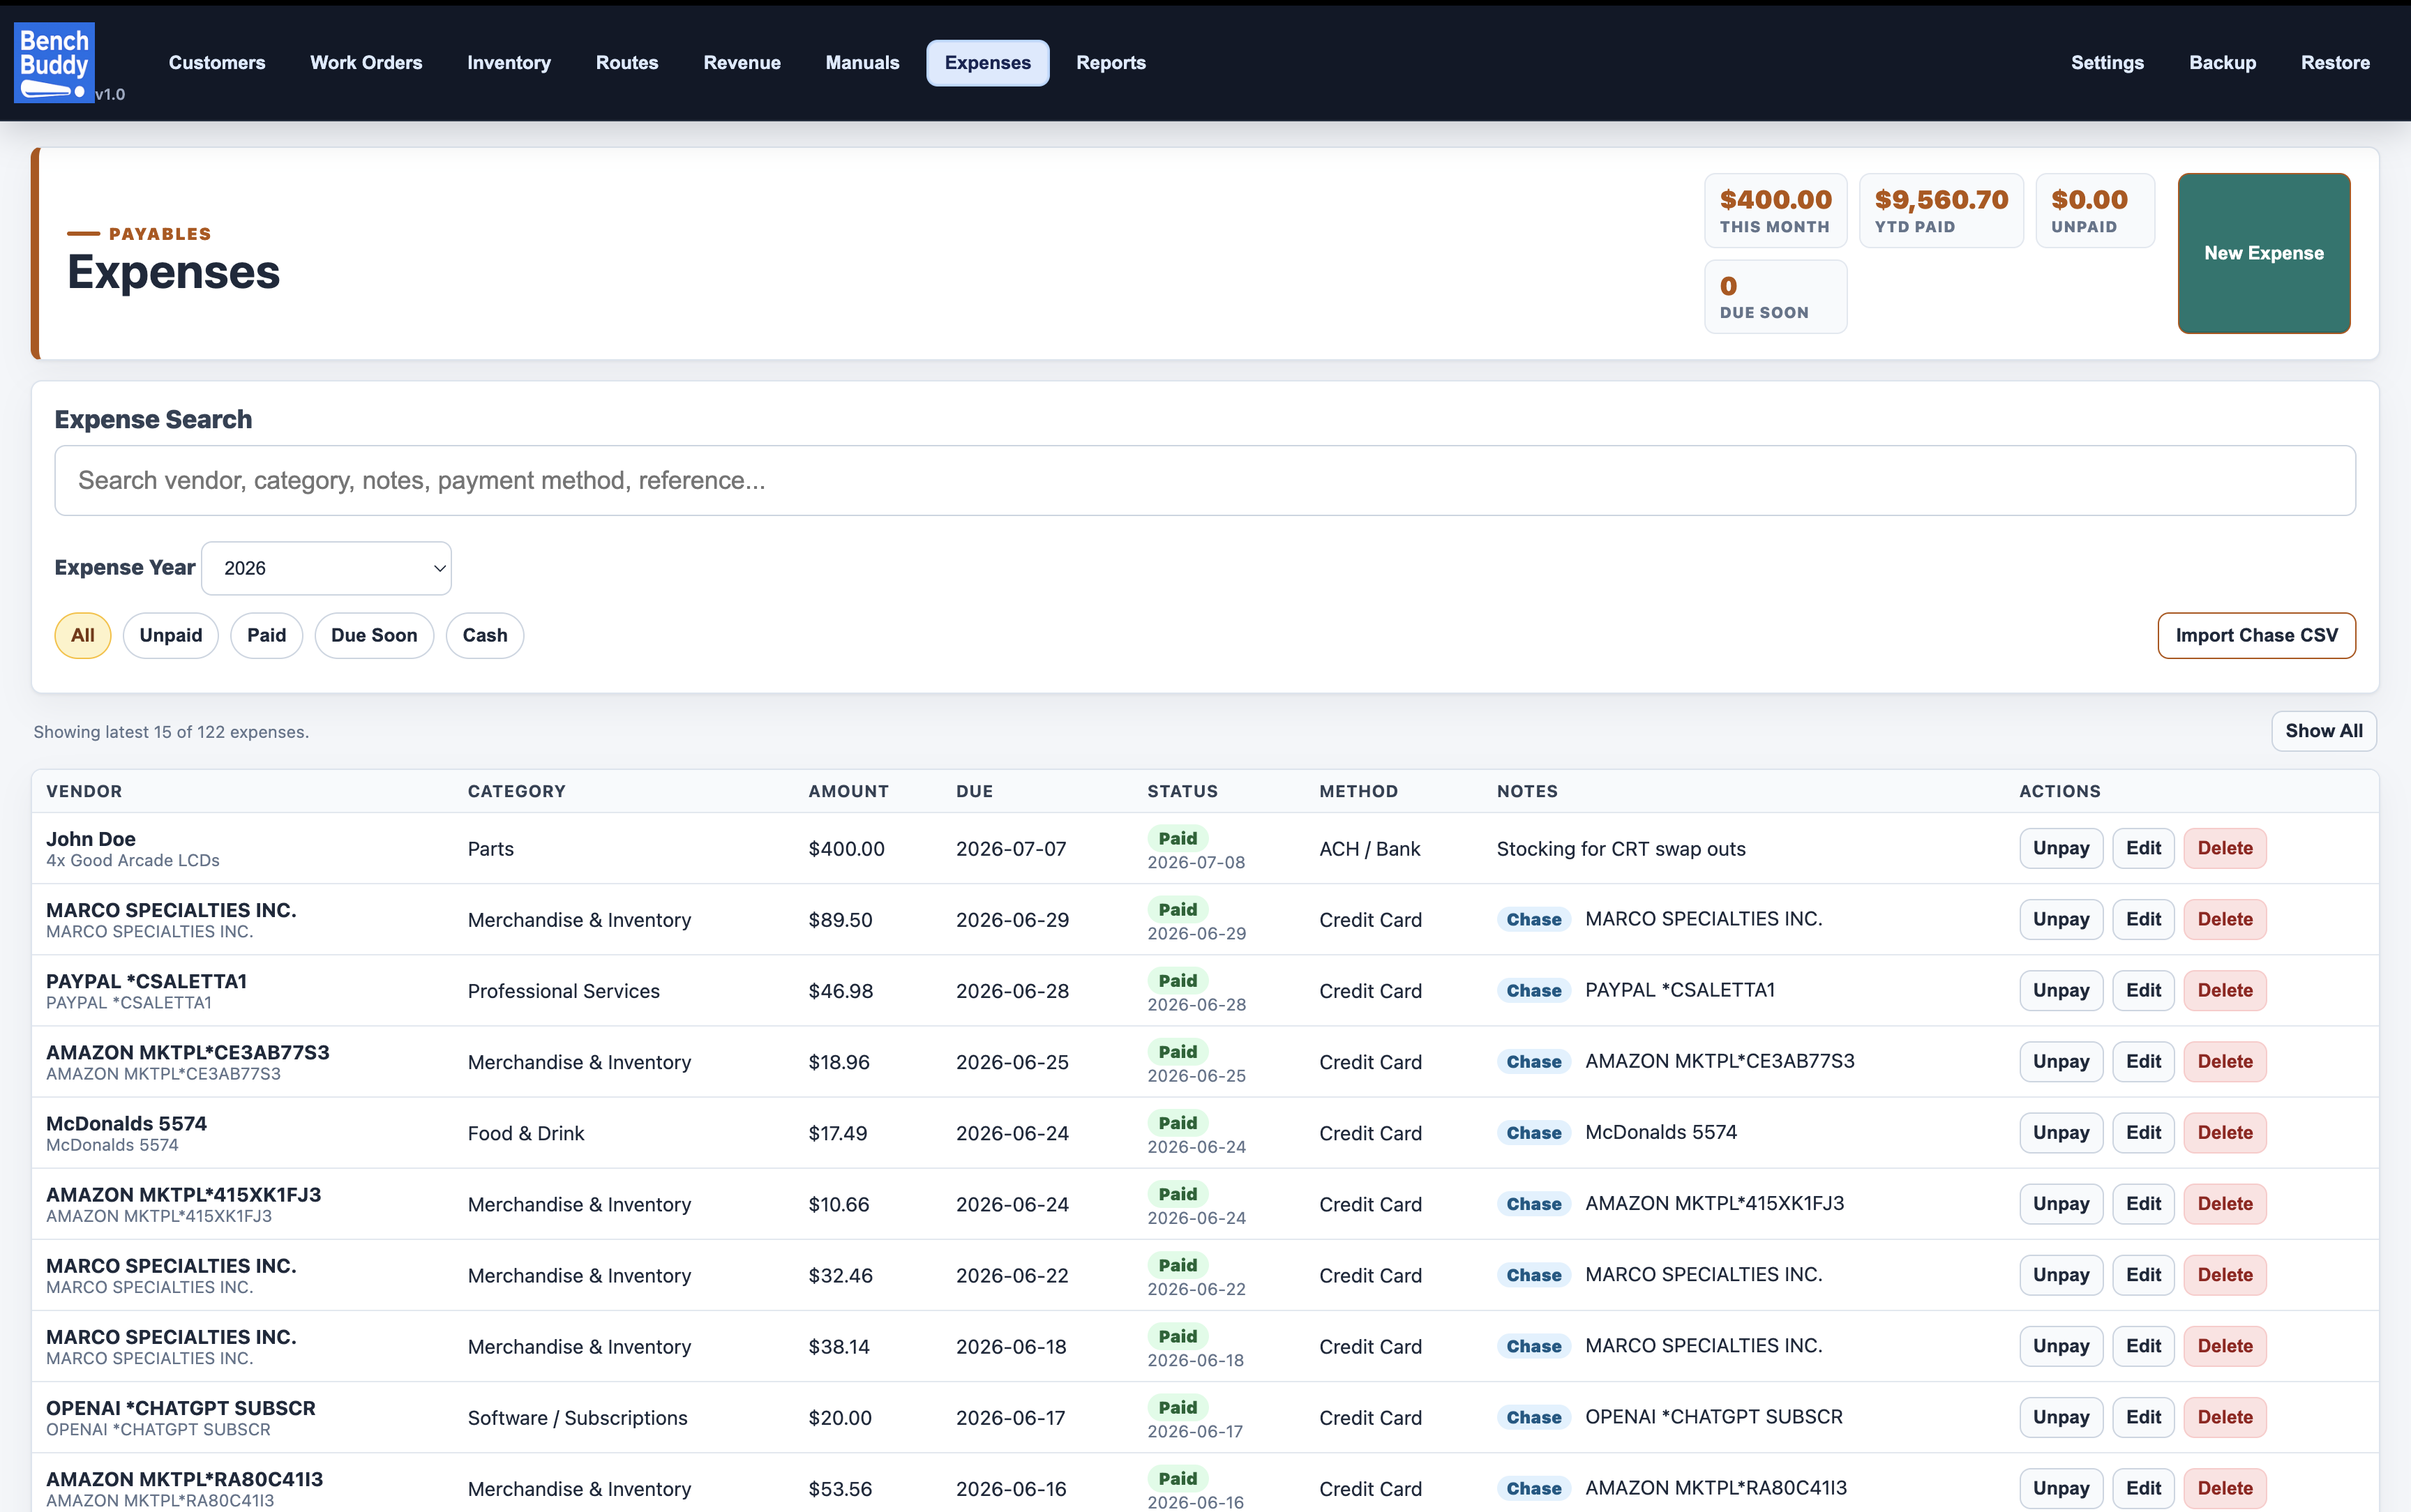Image resolution: width=2411 pixels, height=1512 pixels.
Task: Click 'Stocking for CRT swap outs' note
Action: [x=1621, y=849]
